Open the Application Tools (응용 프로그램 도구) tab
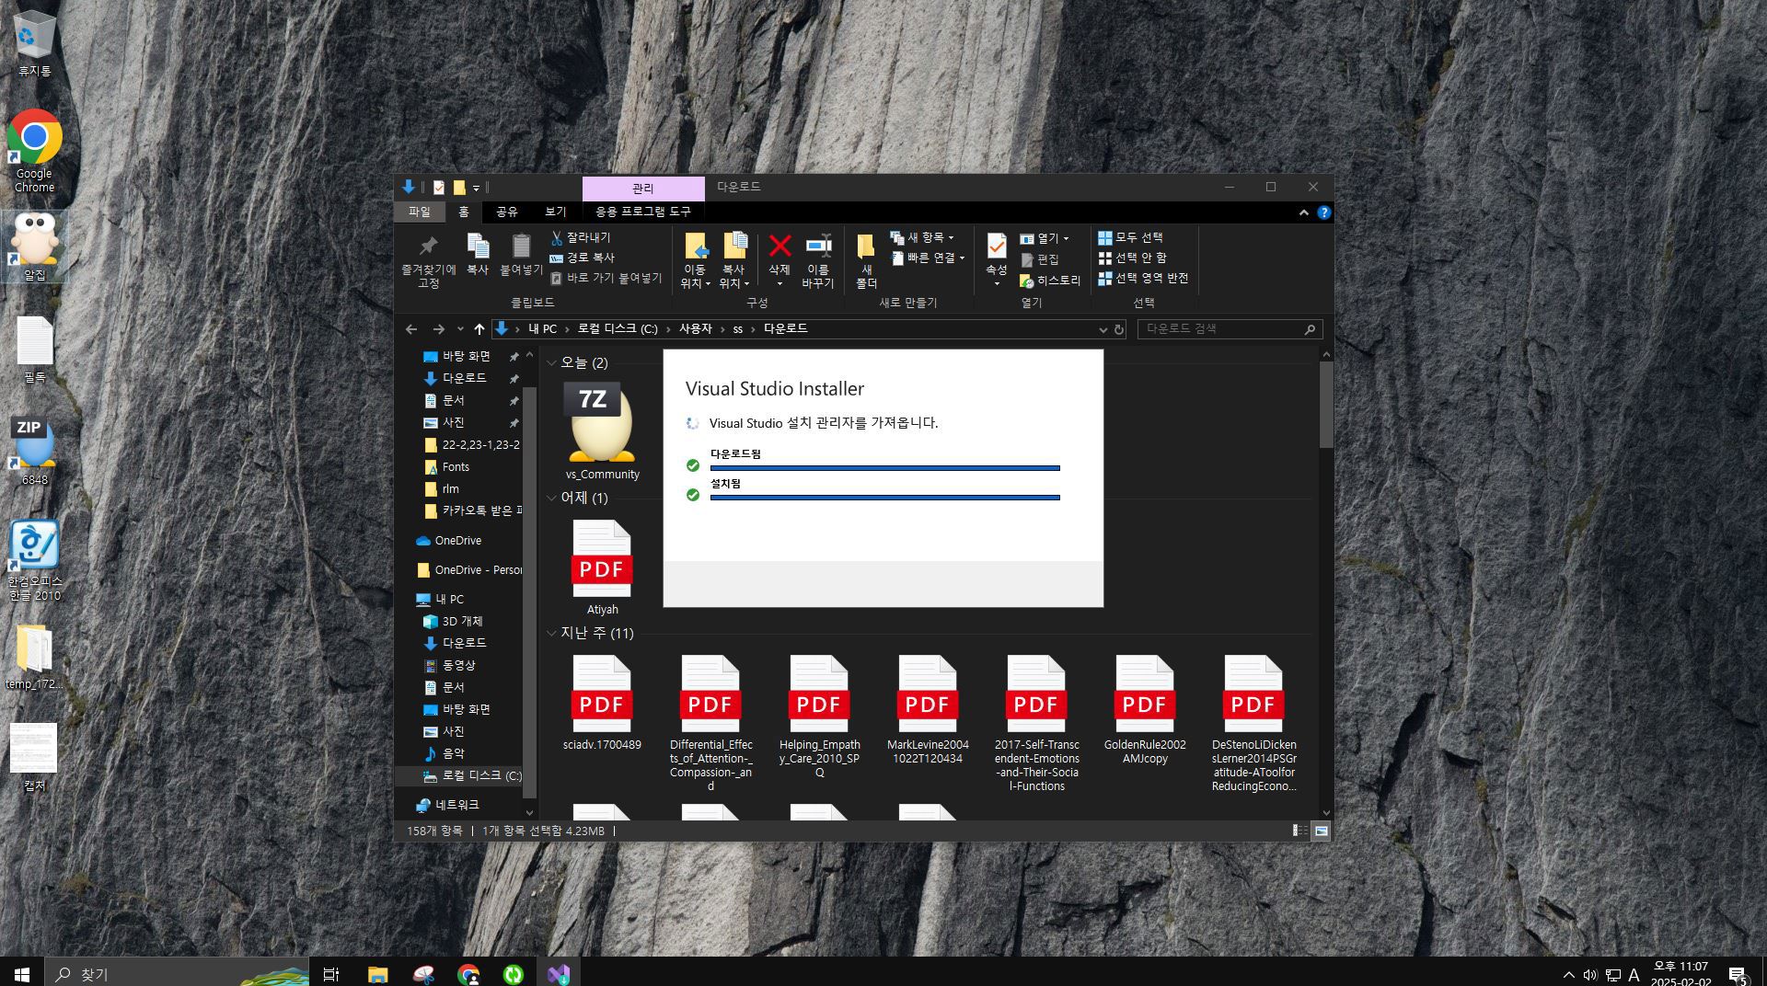1767x986 pixels. coord(643,212)
